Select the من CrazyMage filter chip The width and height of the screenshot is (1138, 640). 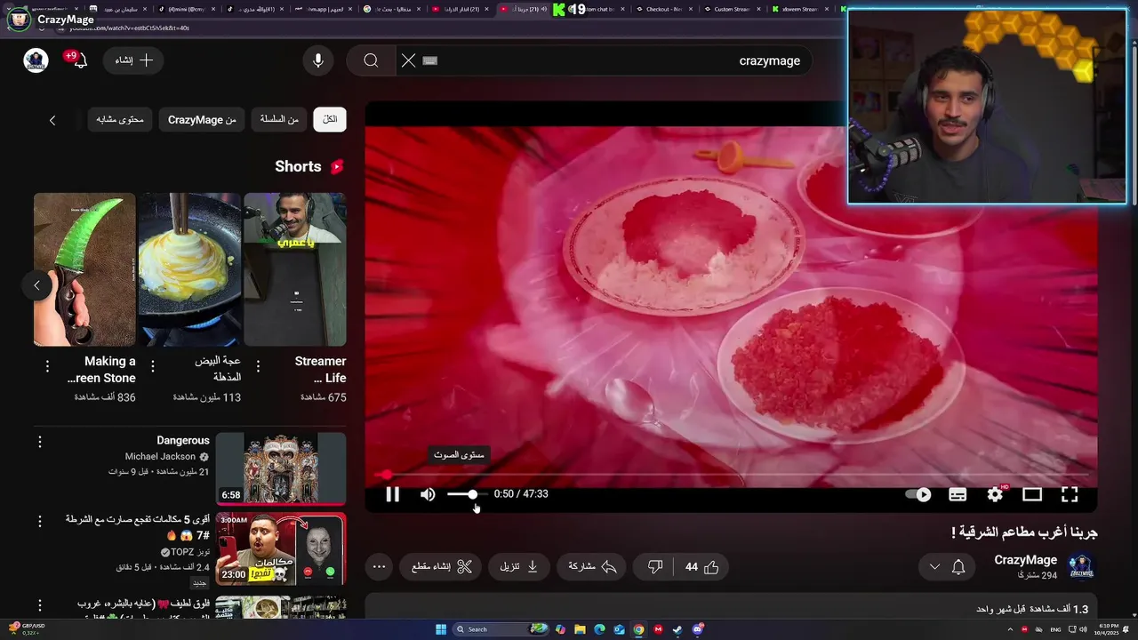click(202, 119)
